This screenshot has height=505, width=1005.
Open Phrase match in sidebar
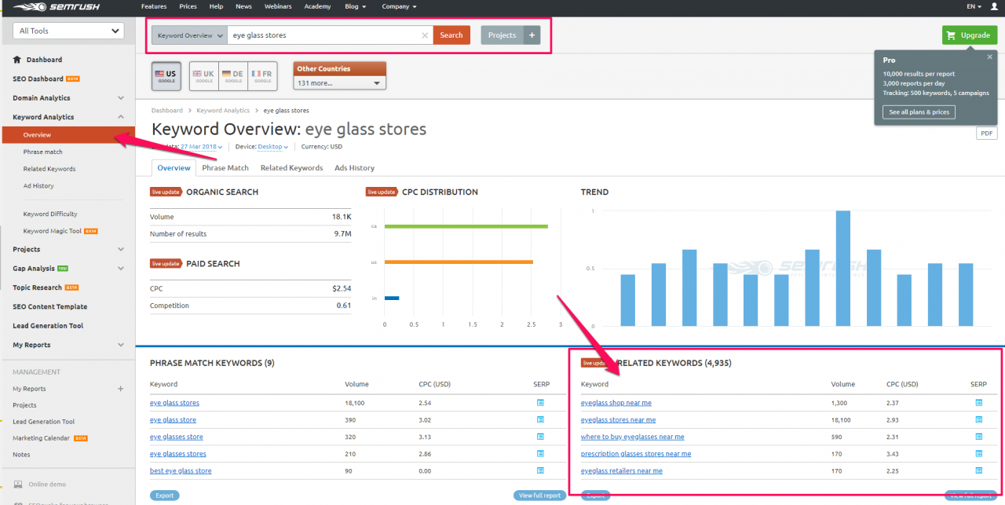pos(43,152)
